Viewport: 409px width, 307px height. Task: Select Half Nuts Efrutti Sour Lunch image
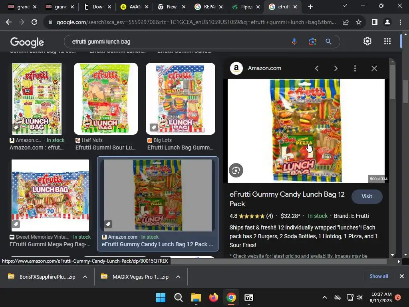[105, 99]
